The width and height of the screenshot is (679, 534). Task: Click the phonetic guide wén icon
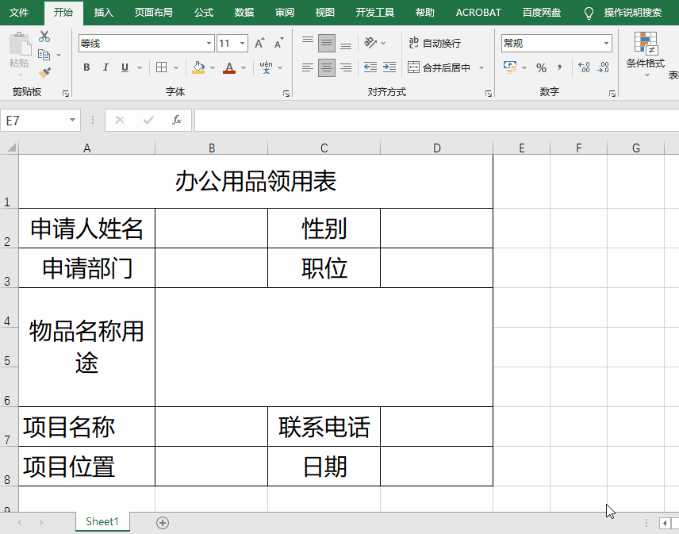pyautogui.click(x=266, y=67)
